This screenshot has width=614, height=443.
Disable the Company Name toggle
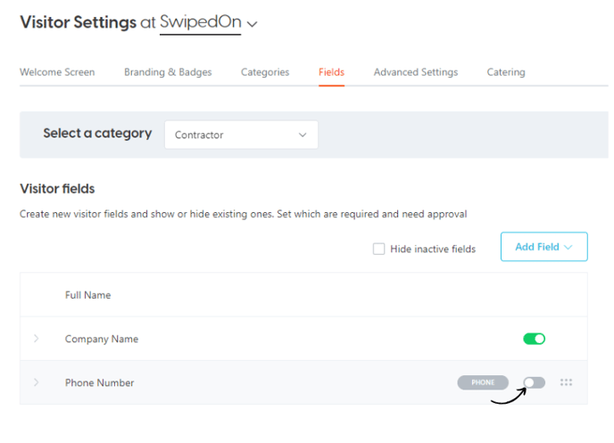click(x=534, y=339)
